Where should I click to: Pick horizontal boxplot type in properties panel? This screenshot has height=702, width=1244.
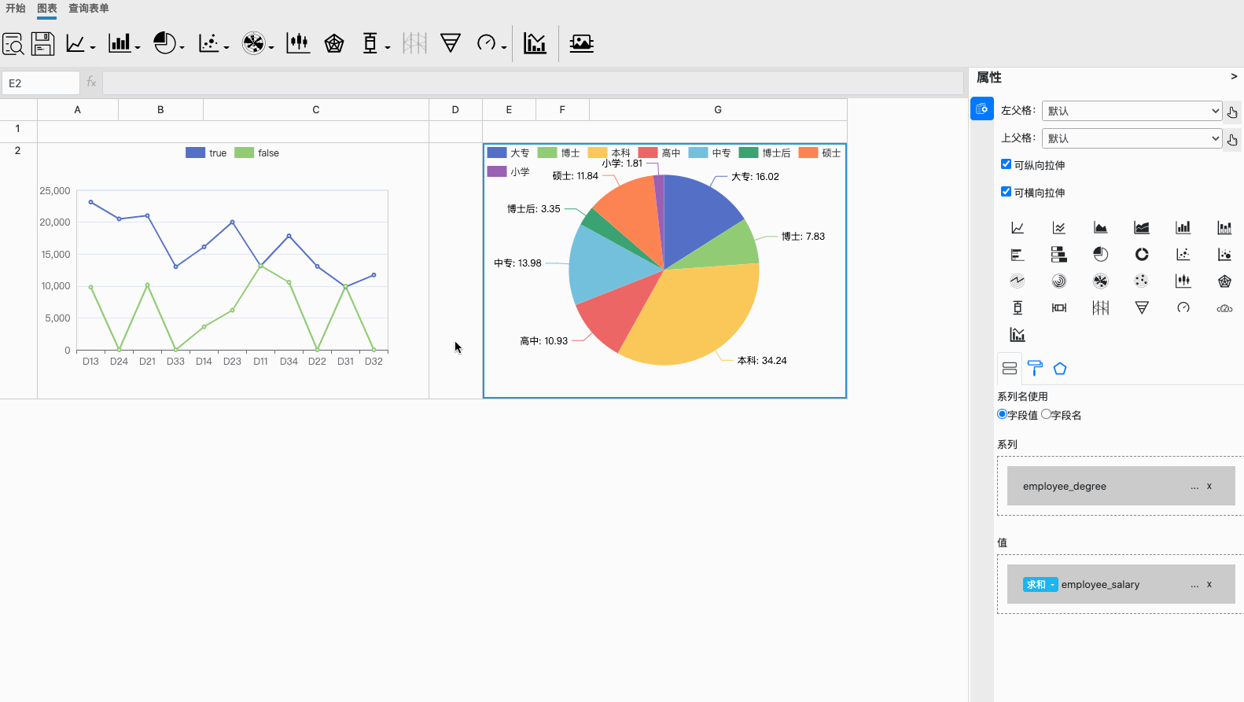click(x=1059, y=307)
